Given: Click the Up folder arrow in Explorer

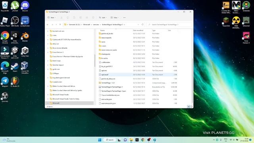Looking at the screenshot, I should point(60,25).
